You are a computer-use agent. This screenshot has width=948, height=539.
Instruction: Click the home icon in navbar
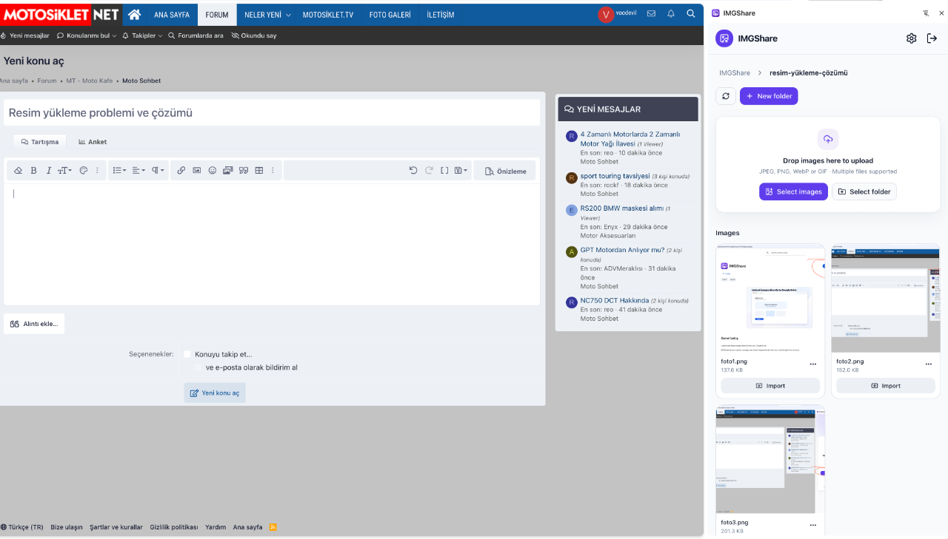134,14
